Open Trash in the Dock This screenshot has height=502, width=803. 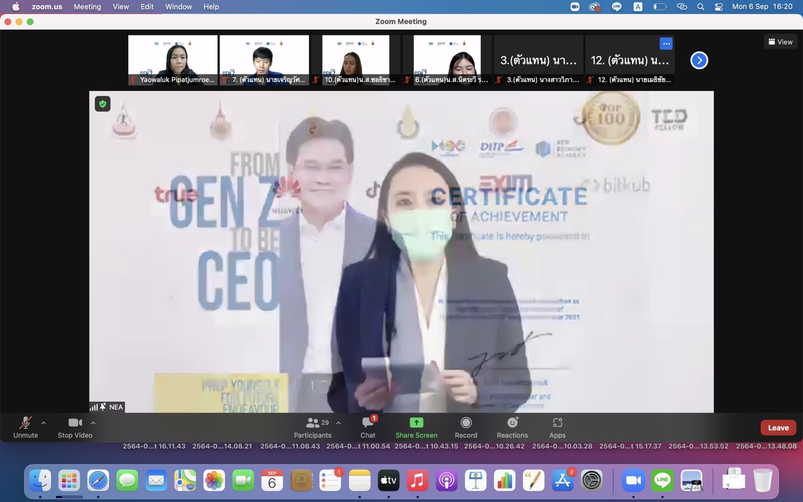763,480
